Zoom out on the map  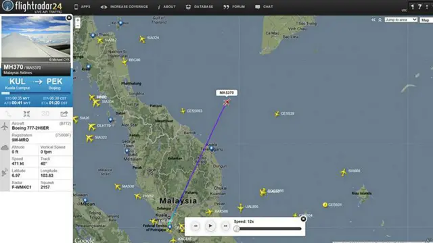coord(78,26)
